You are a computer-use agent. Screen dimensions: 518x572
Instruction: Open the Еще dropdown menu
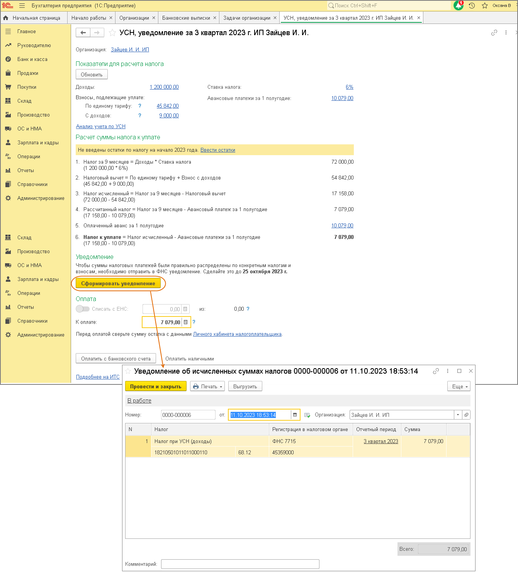point(459,386)
